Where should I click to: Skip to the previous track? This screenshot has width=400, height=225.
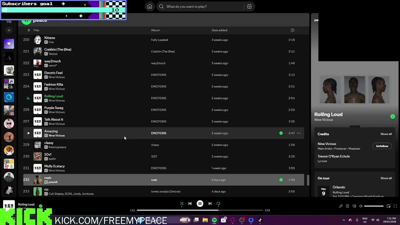click(x=190, y=204)
